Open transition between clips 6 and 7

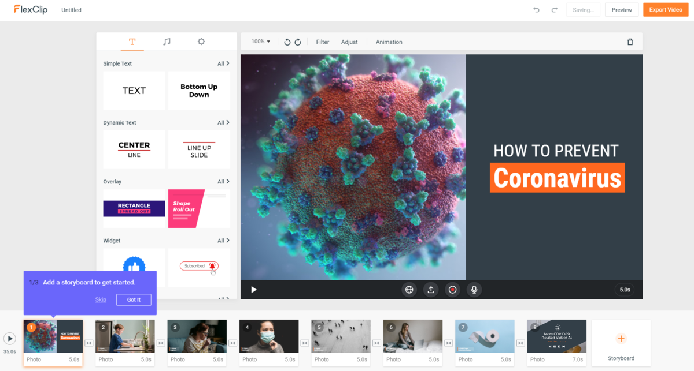[449, 343]
